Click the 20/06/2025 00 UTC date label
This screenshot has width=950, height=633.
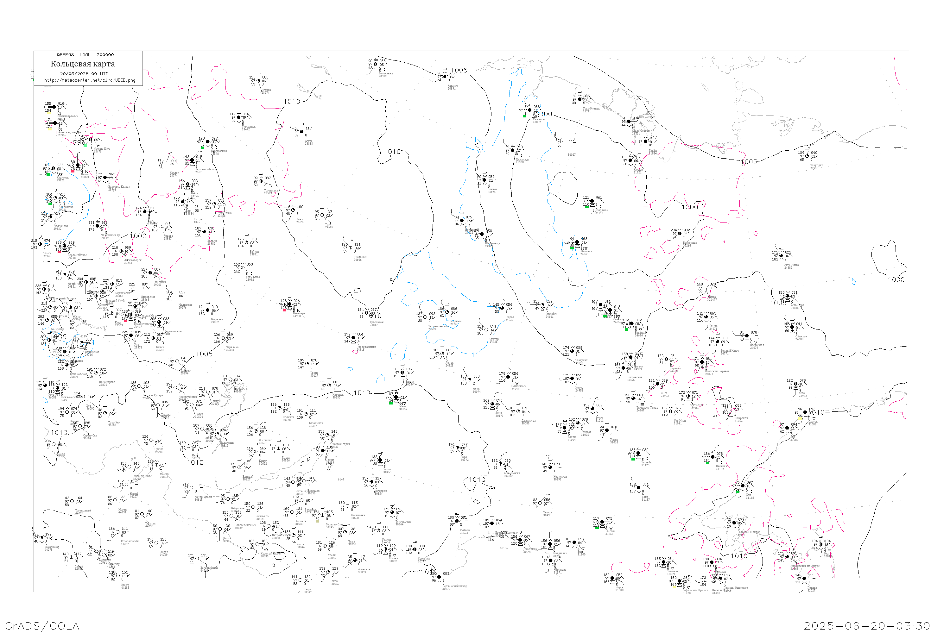[84, 74]
